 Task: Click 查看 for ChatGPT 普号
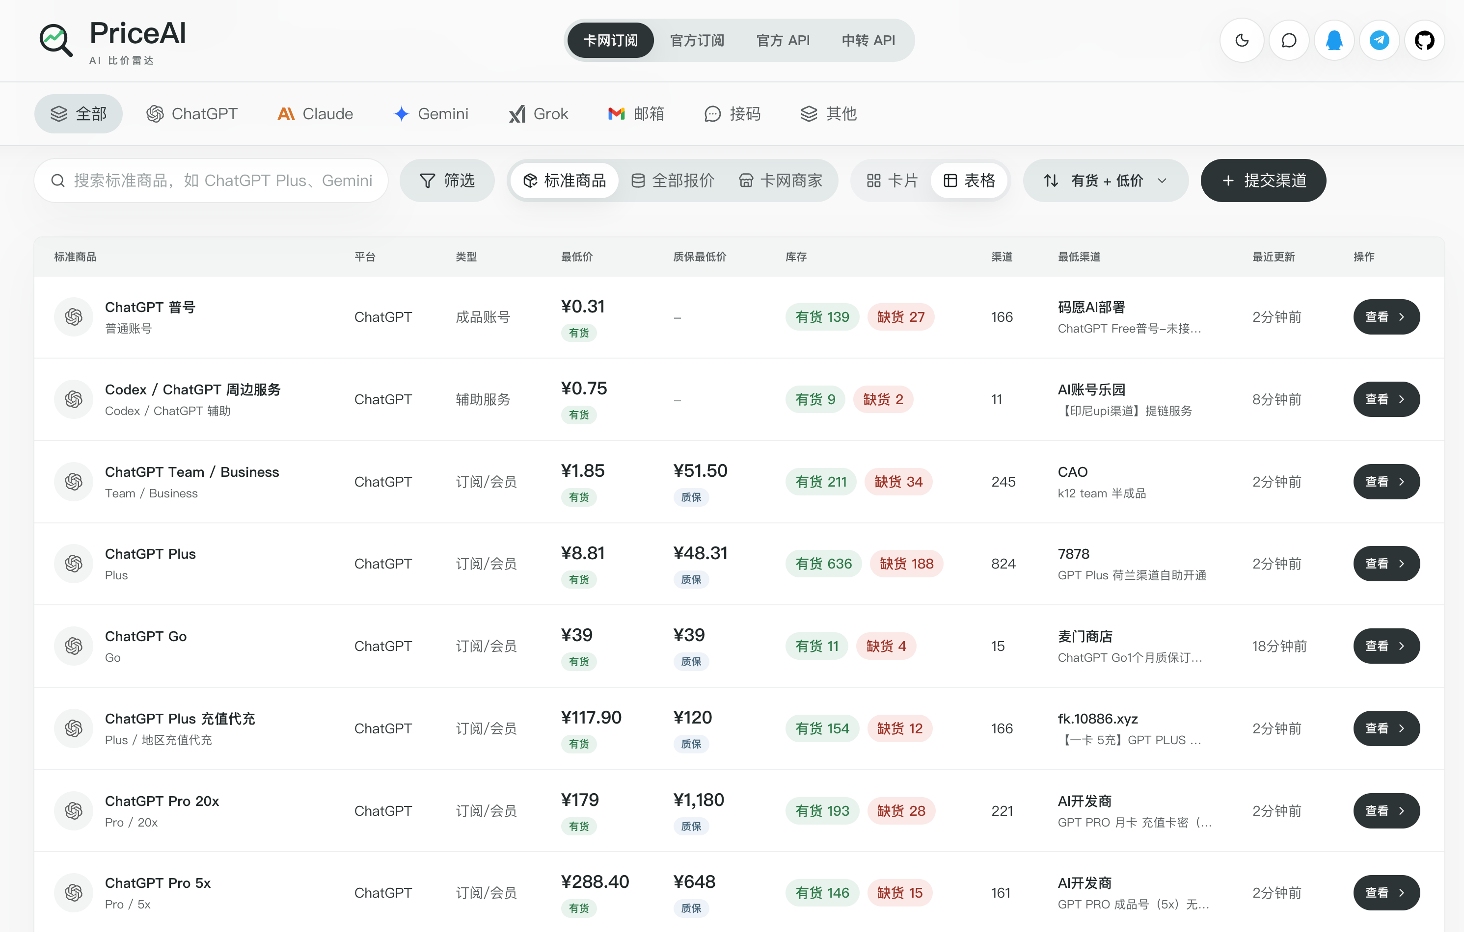[x=1386, y=316]
